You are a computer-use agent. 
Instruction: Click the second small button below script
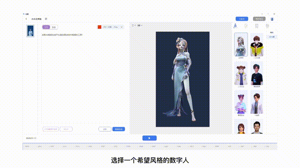[66, 129]
